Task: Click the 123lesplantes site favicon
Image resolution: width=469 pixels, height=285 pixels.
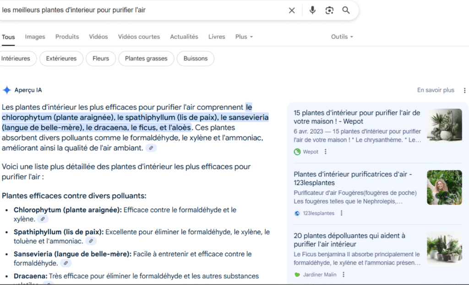Action: pyautogui.click(x=297, y=213)
